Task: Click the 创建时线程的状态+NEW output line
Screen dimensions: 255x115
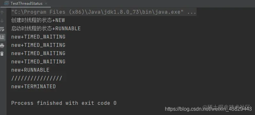Action: pyautogui.click(x=38, y=20)
